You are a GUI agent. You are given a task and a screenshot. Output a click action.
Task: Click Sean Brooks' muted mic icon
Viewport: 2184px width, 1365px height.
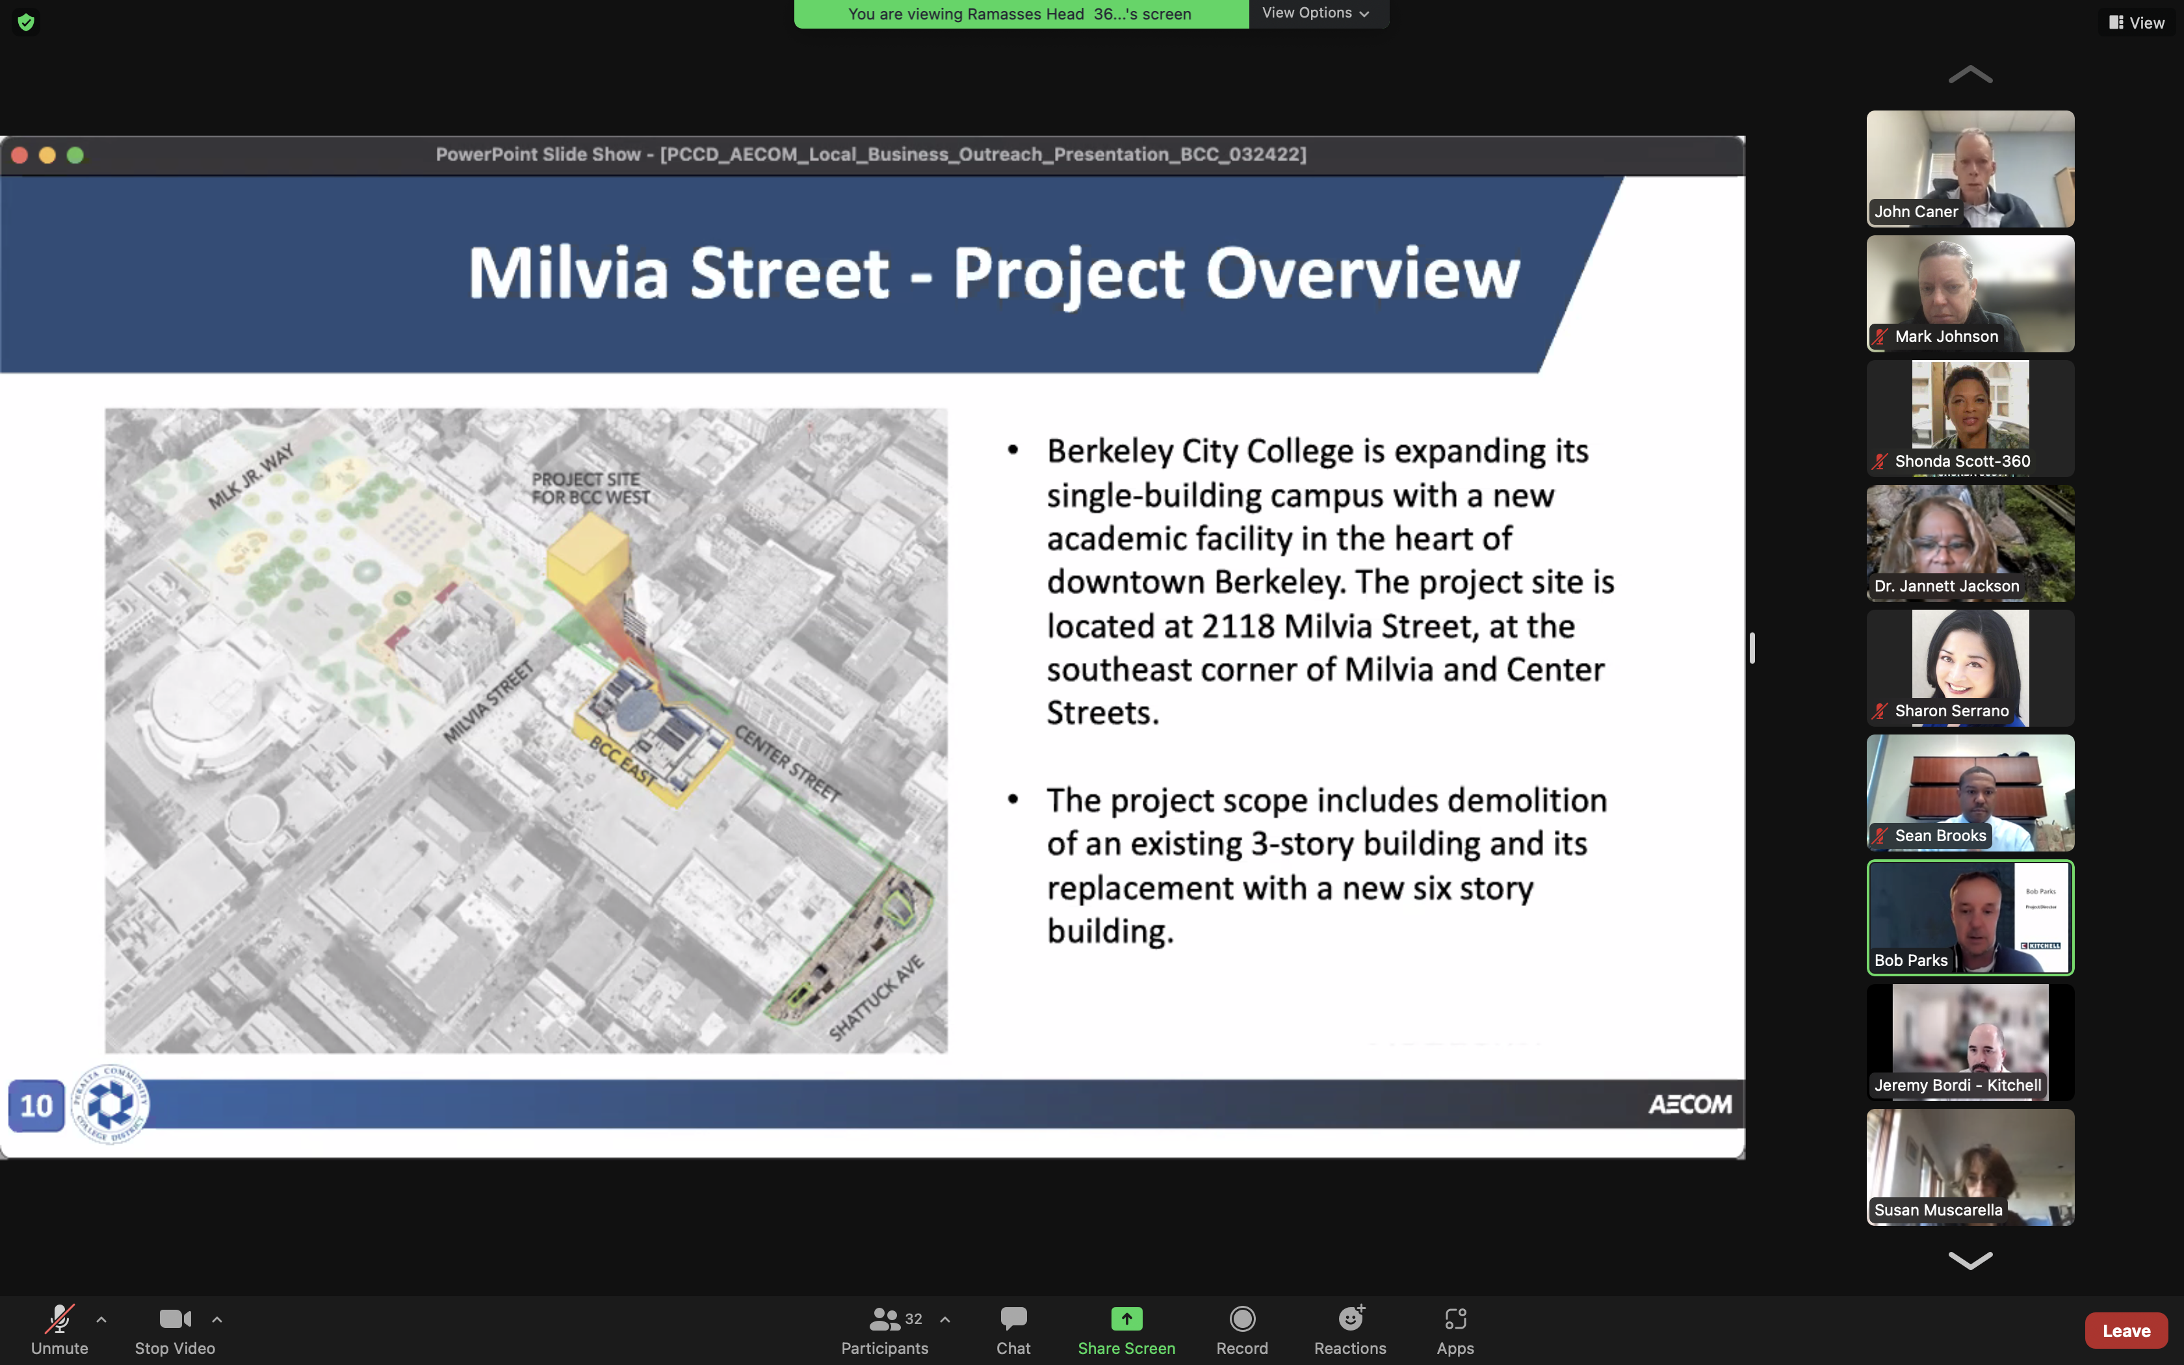coord(1880,836)
